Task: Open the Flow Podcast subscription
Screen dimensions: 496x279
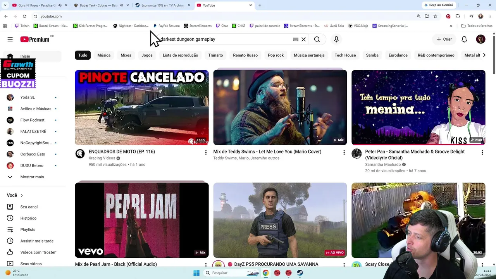Action: pyautogui.click(x=33, y=120)
